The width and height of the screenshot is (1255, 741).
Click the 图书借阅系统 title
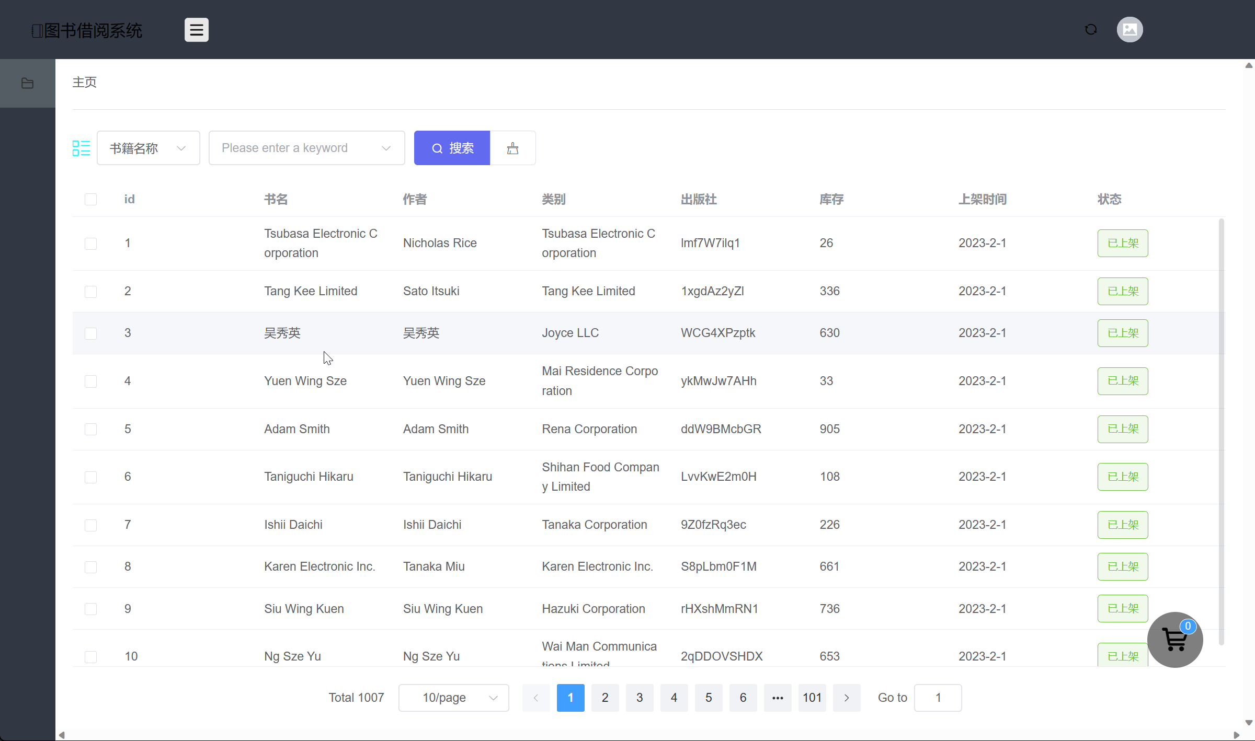tap(87, 30)
